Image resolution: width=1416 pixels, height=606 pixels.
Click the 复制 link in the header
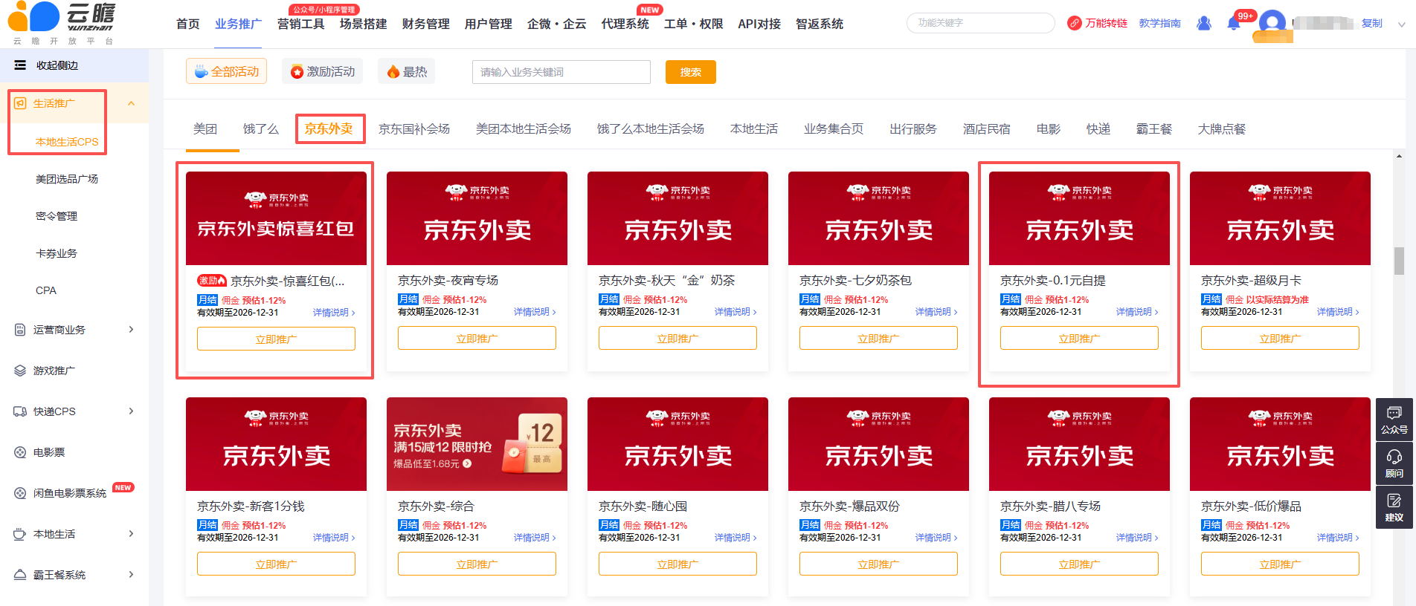pyautogui.click(x=1372, y=24)
